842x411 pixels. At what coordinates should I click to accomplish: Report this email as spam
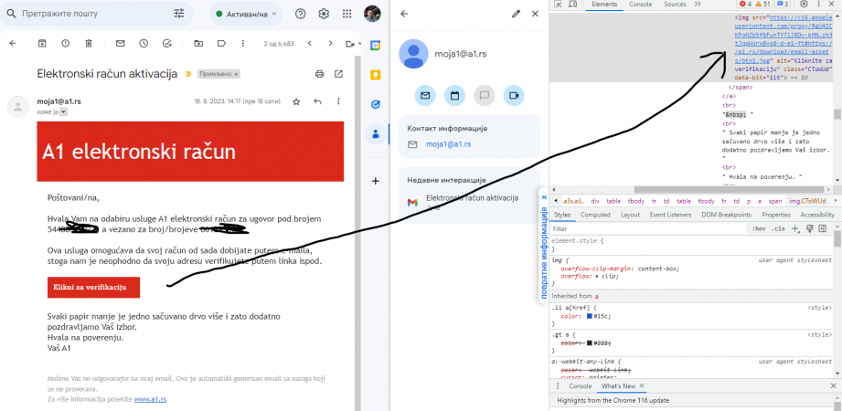(66, 44)
